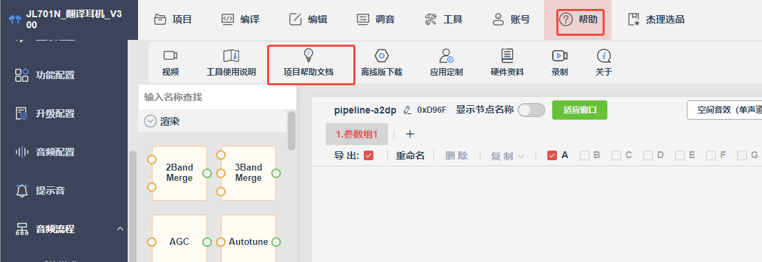Select the 3Band Merge node

coord(248,173)
